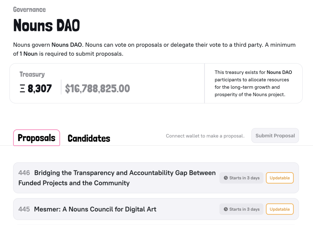Click the treasury ETH balance 8,307
The image size is (313, 225).
40,88
